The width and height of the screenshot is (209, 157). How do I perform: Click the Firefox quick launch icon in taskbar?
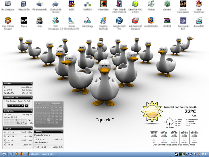click(21, 154)
